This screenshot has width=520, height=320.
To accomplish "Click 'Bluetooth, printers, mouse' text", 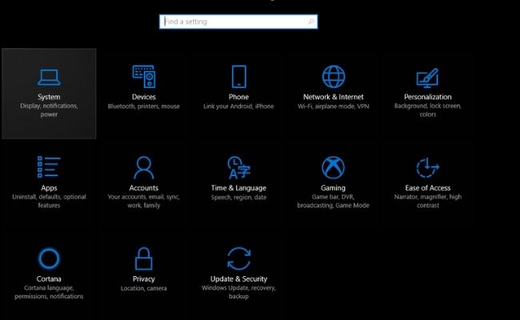I will (143, 106).
